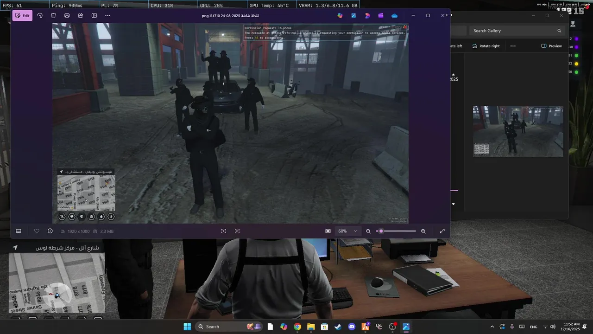Open Microsoft 365 Copilot icon in Photos title bar

340,15
